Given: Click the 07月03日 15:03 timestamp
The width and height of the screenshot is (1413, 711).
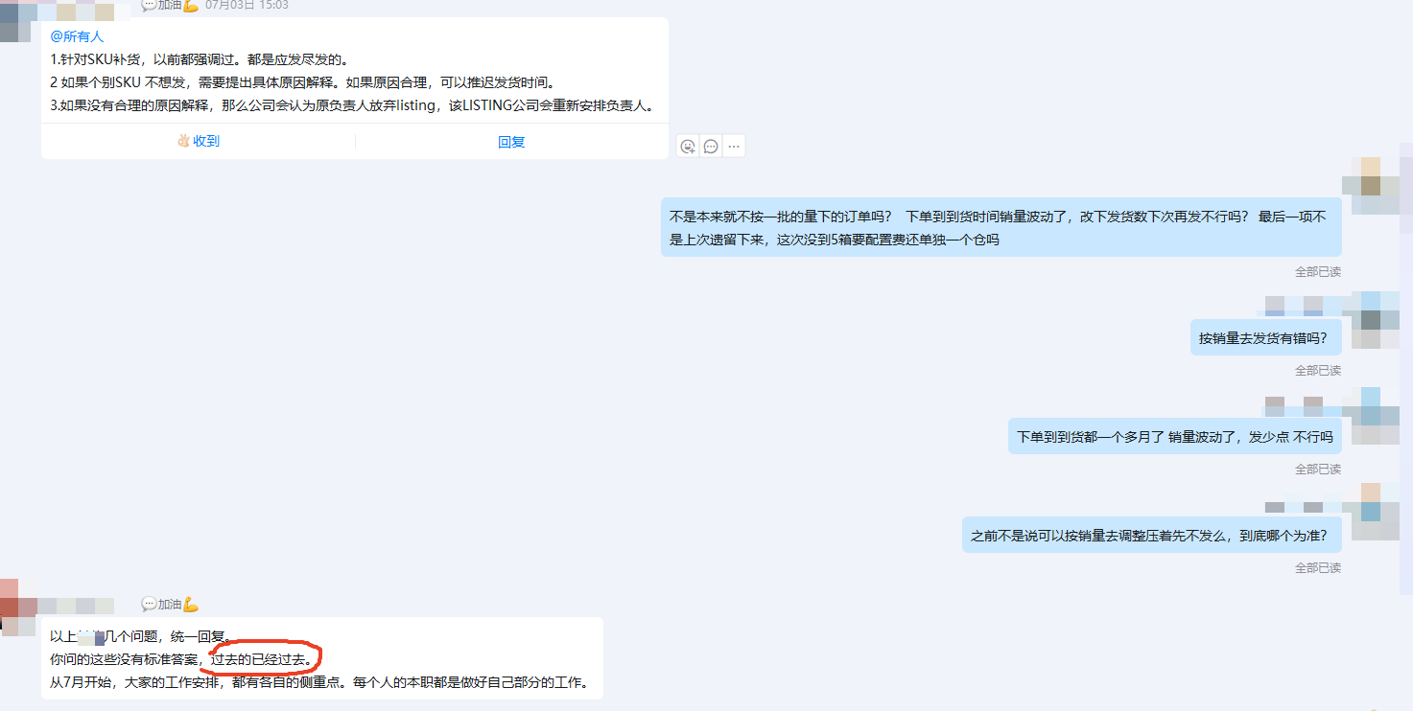Looking at the screenshot, I should point(247,5).
